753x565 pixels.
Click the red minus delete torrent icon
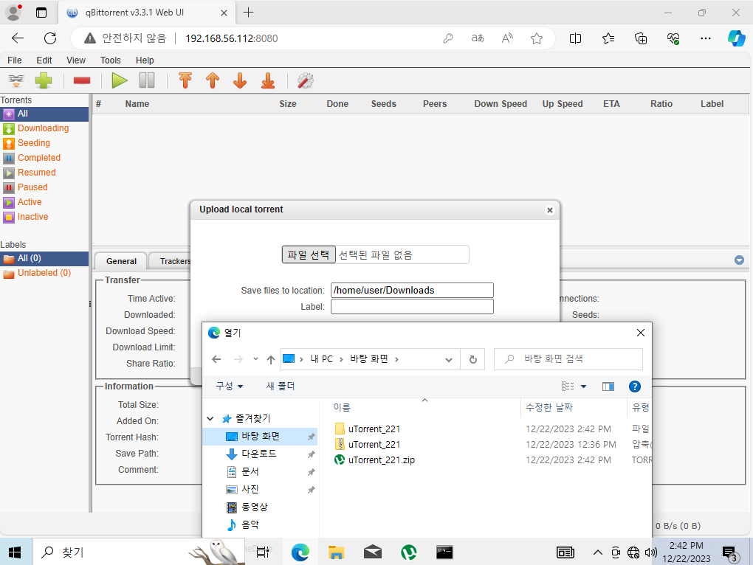pyautogui.click(x=82, y=80)
